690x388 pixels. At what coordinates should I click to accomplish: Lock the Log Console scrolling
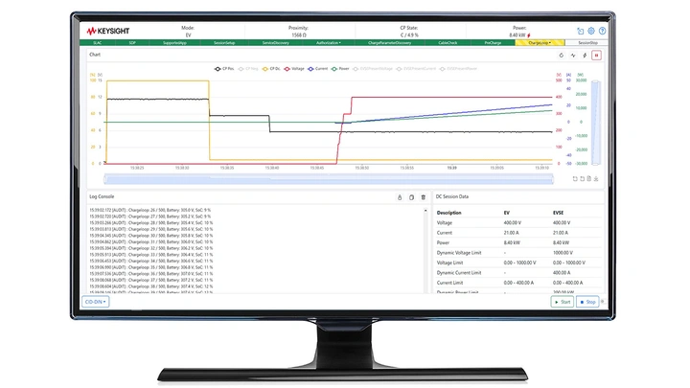click(x=399, y=196)
